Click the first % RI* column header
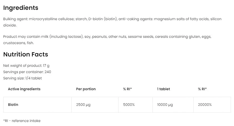 coord(127,89)
